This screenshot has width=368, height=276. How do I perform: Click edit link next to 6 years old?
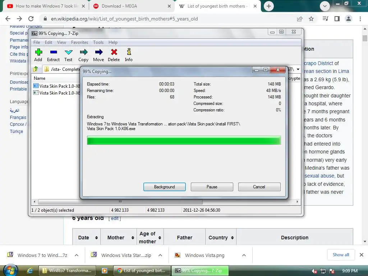115,218
